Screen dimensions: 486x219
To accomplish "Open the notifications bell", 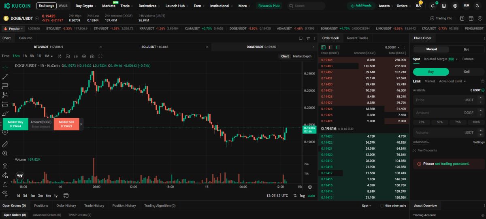I will click(433, 6).
